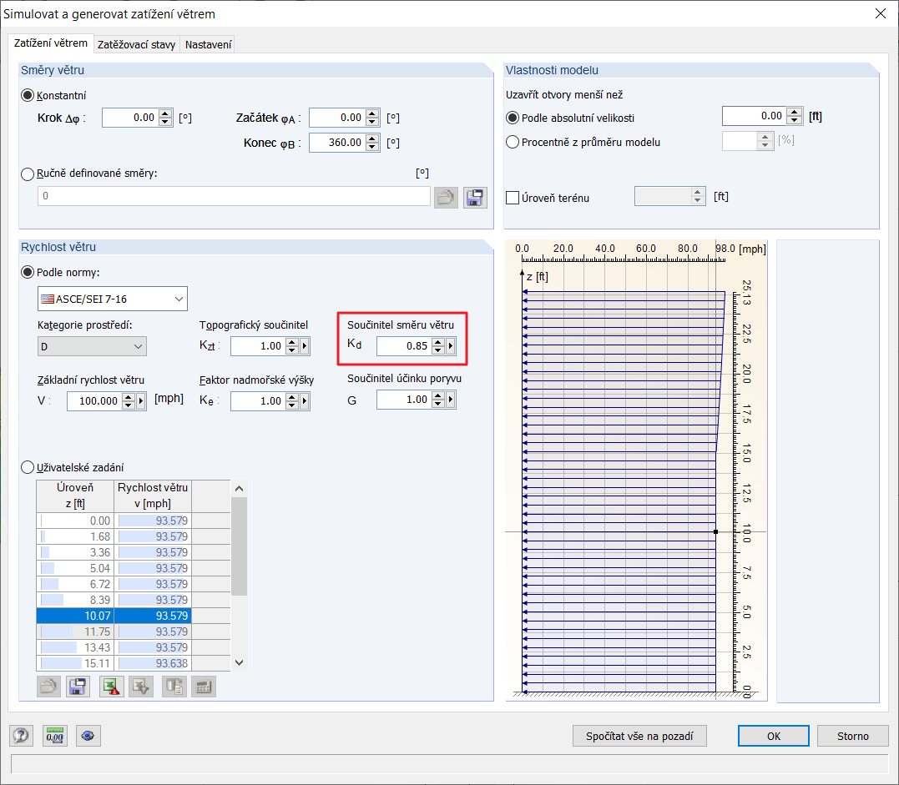Click the database copy icon under table
This screenshot has width=899, height=785.
[174, 686]
